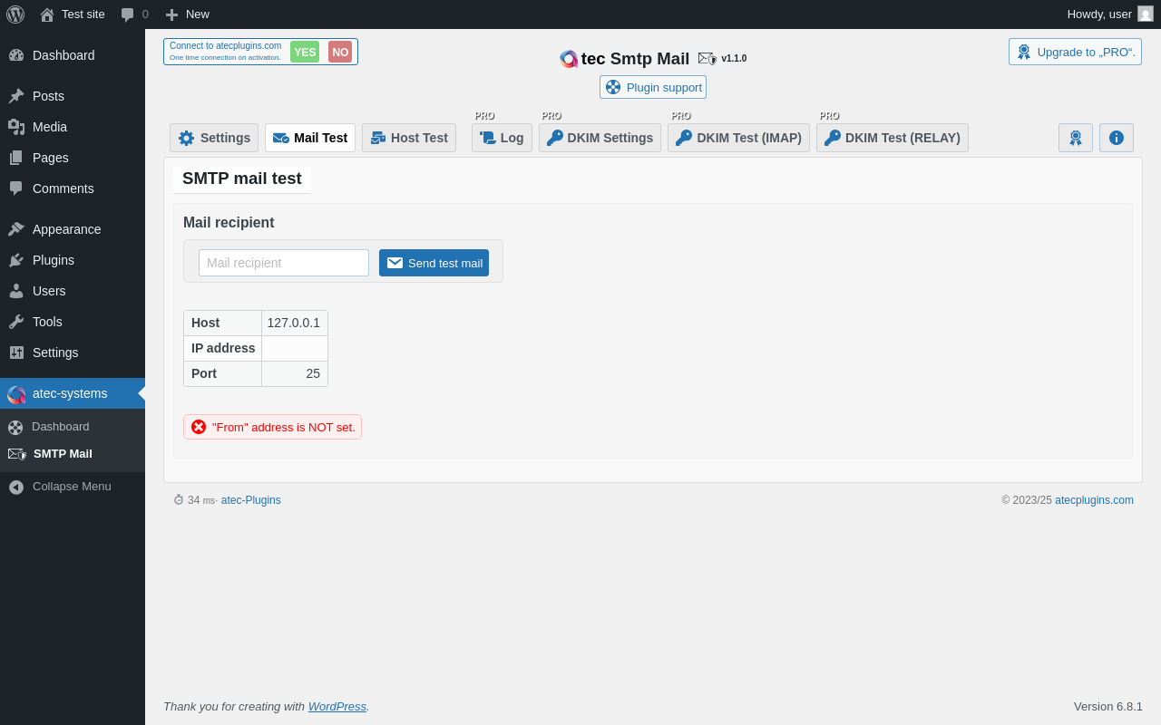
Task: Switch to the Host Test tab
Action: pos(409,138)
